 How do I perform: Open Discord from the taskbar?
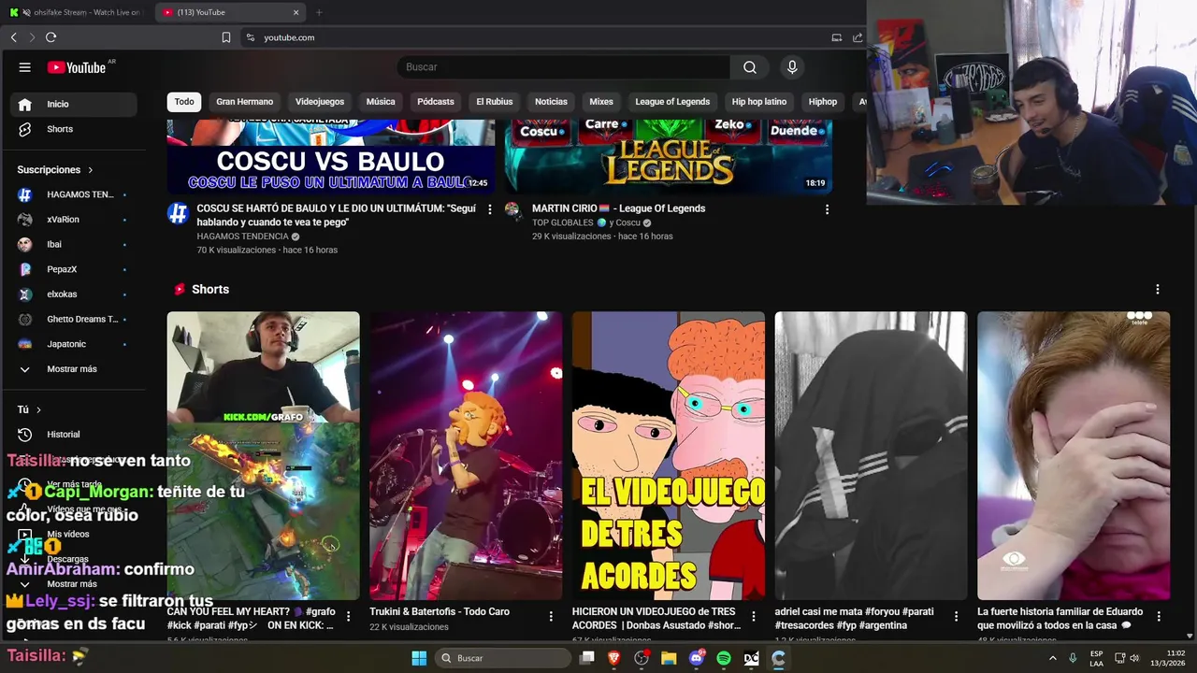tap(697, 658)
